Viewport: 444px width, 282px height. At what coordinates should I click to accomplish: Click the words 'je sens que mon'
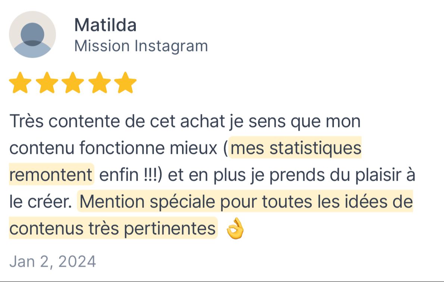[294, 121]
